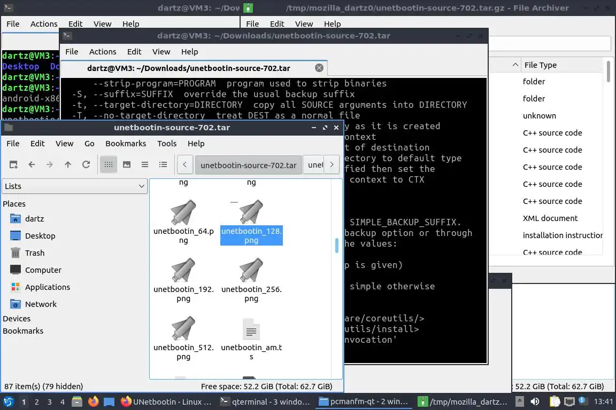
Task: Reload the current folder view
Action: coord(86,164)
